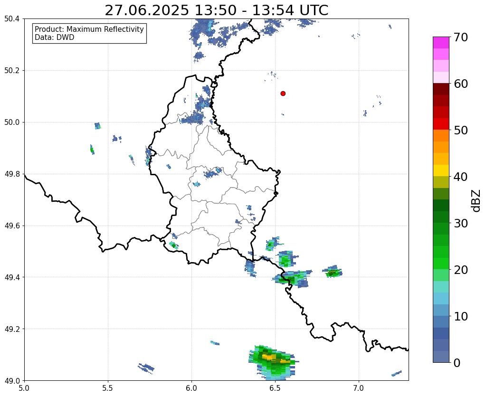Click the 30 tick label on colorbar
This screenshot has width=486, height=396.
click(x=461, y=223)
